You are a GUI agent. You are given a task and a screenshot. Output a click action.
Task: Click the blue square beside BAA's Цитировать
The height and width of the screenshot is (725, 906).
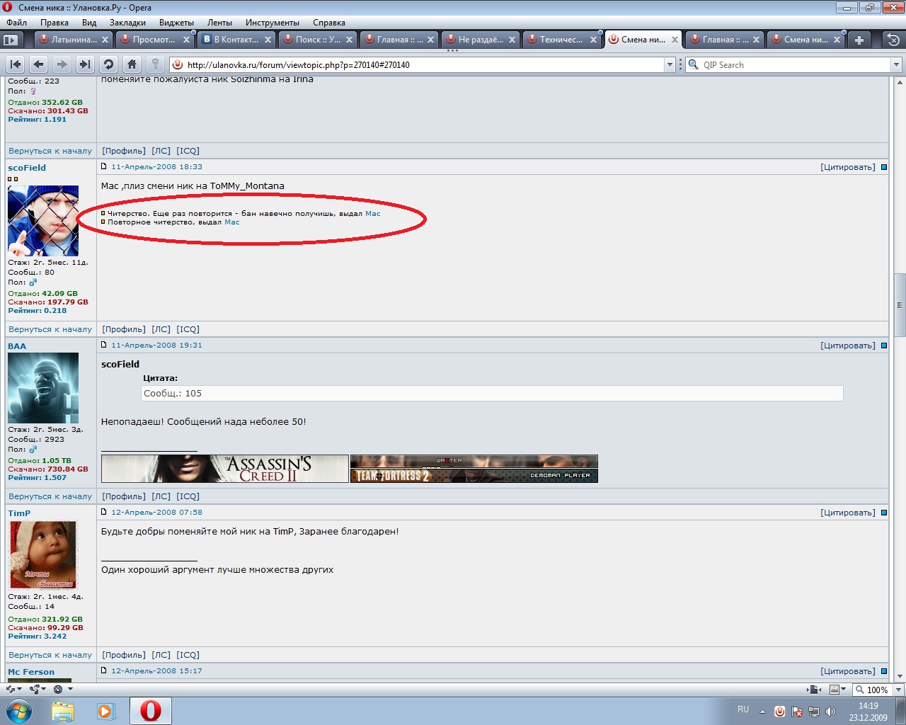(883, 346)
